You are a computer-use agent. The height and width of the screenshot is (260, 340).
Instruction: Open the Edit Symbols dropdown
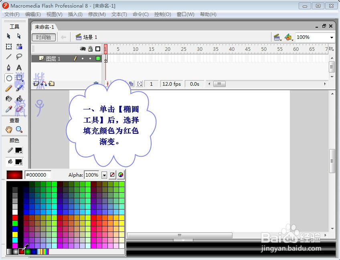click(x=289, y=37)
